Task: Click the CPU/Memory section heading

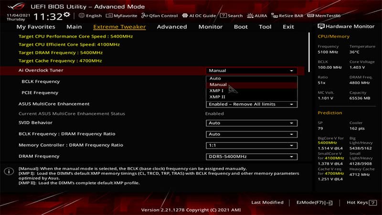Action: click(x=333, y=36)
